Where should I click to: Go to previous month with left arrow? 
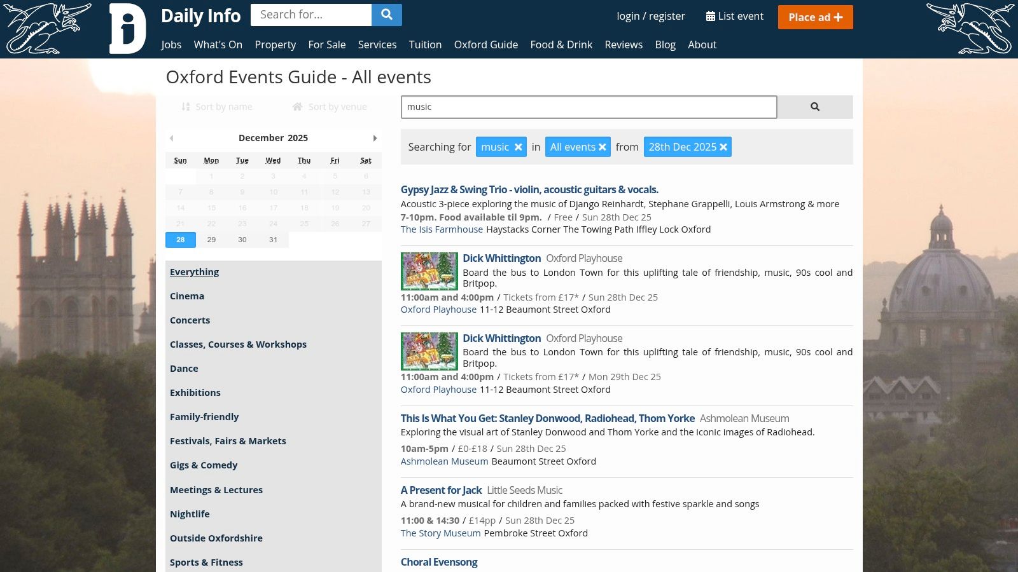[171, 138]
